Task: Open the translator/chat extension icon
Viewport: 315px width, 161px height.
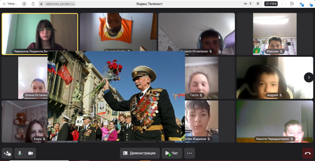Action: (x=292, y=4)
